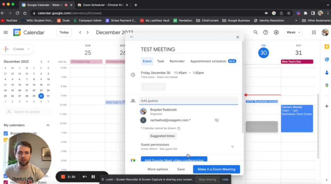Expand the Guest permissions section

232,147
